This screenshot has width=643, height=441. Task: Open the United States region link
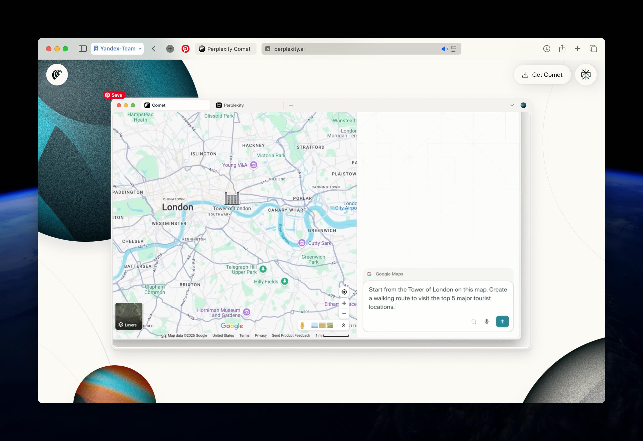tap(223, 335)
